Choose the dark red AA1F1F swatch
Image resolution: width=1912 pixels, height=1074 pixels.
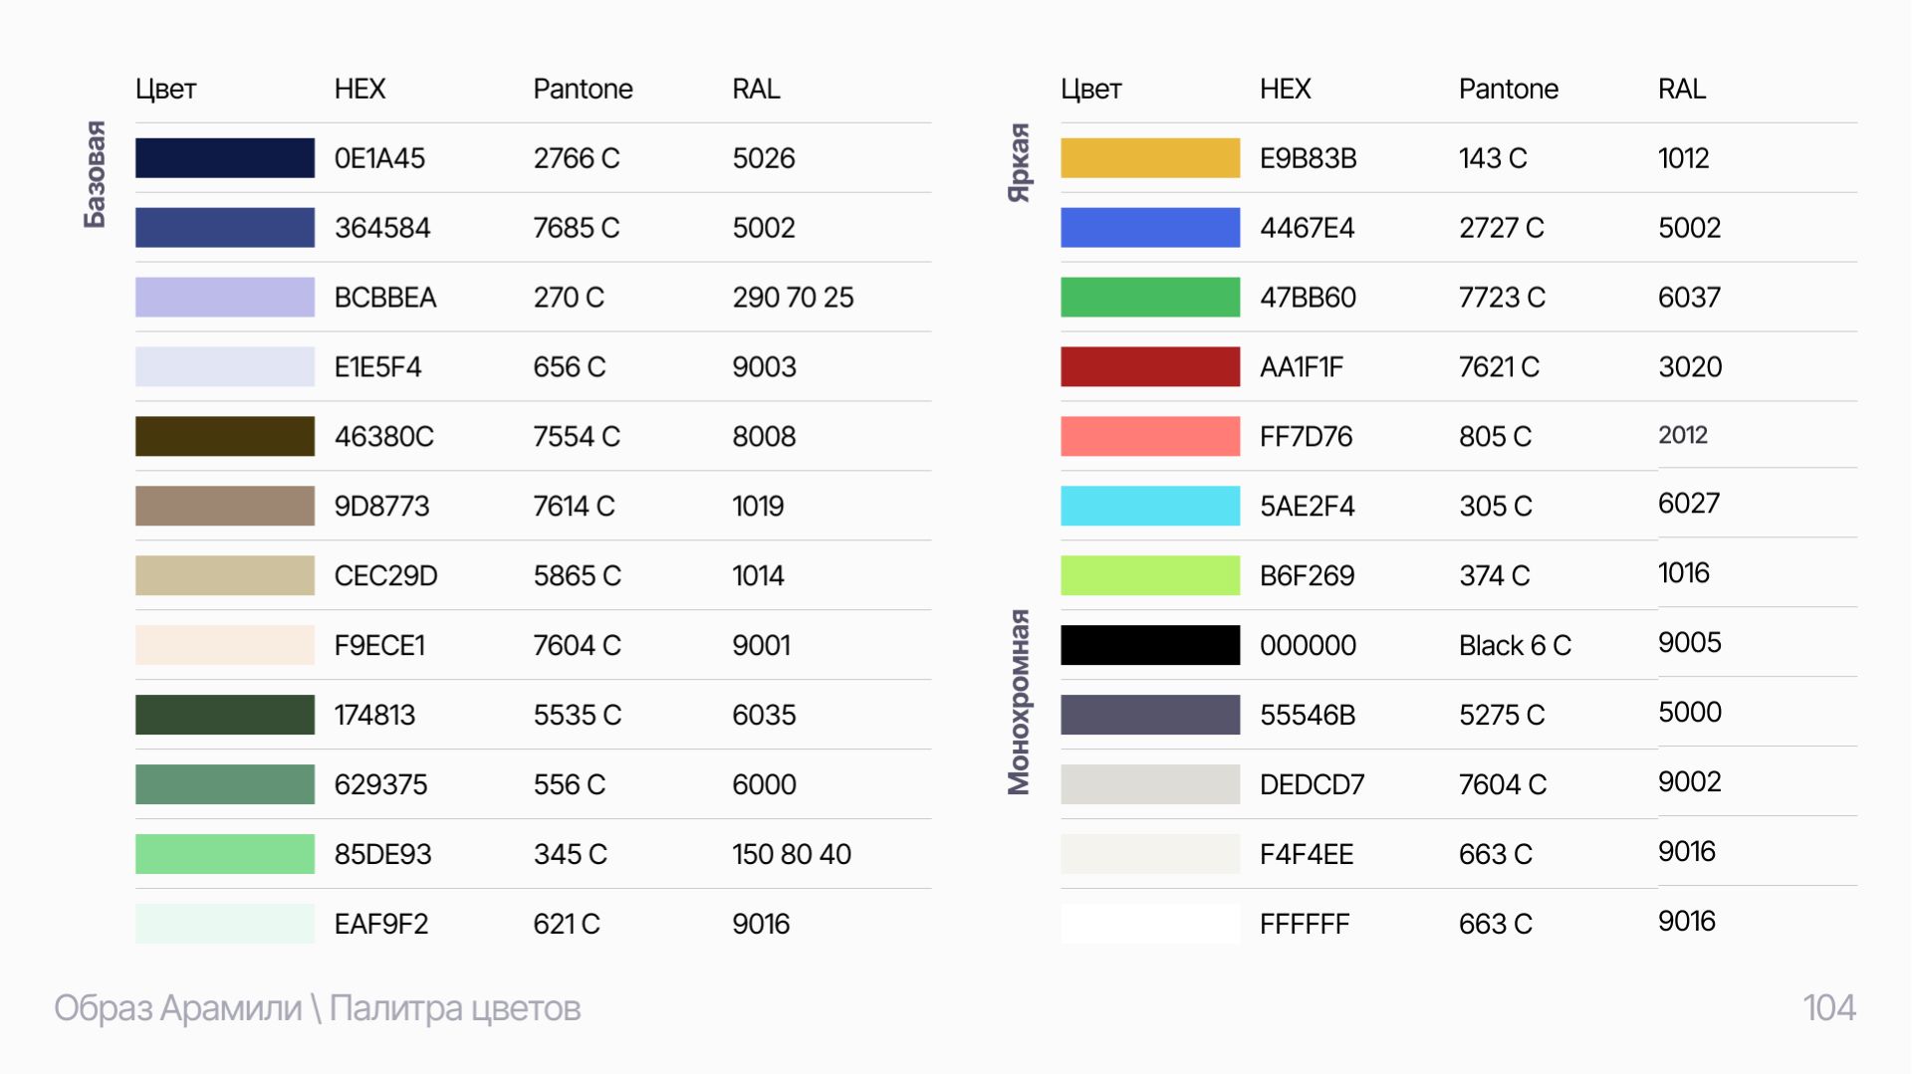point(1149,367)
